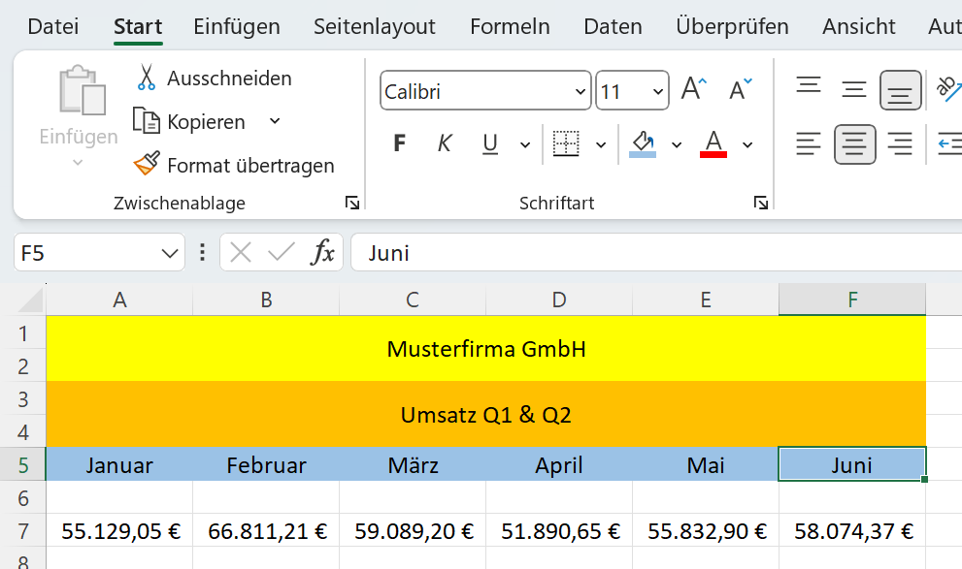Toggle center horizontal alignment button
The image size is (962, 569).
tap(854, 144)
